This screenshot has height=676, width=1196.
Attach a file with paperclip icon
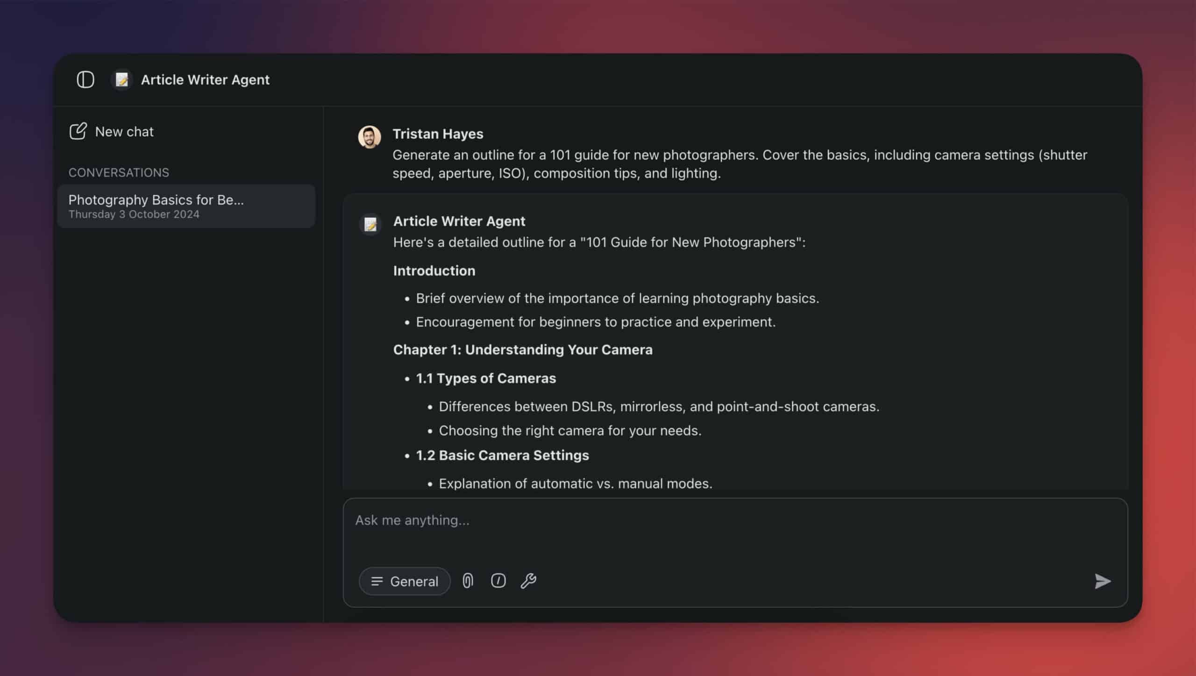coord(468,581)
